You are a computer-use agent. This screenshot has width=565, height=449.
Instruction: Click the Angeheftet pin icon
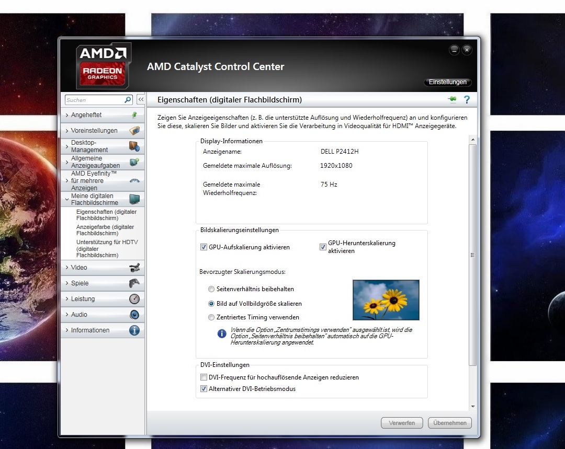134,115
